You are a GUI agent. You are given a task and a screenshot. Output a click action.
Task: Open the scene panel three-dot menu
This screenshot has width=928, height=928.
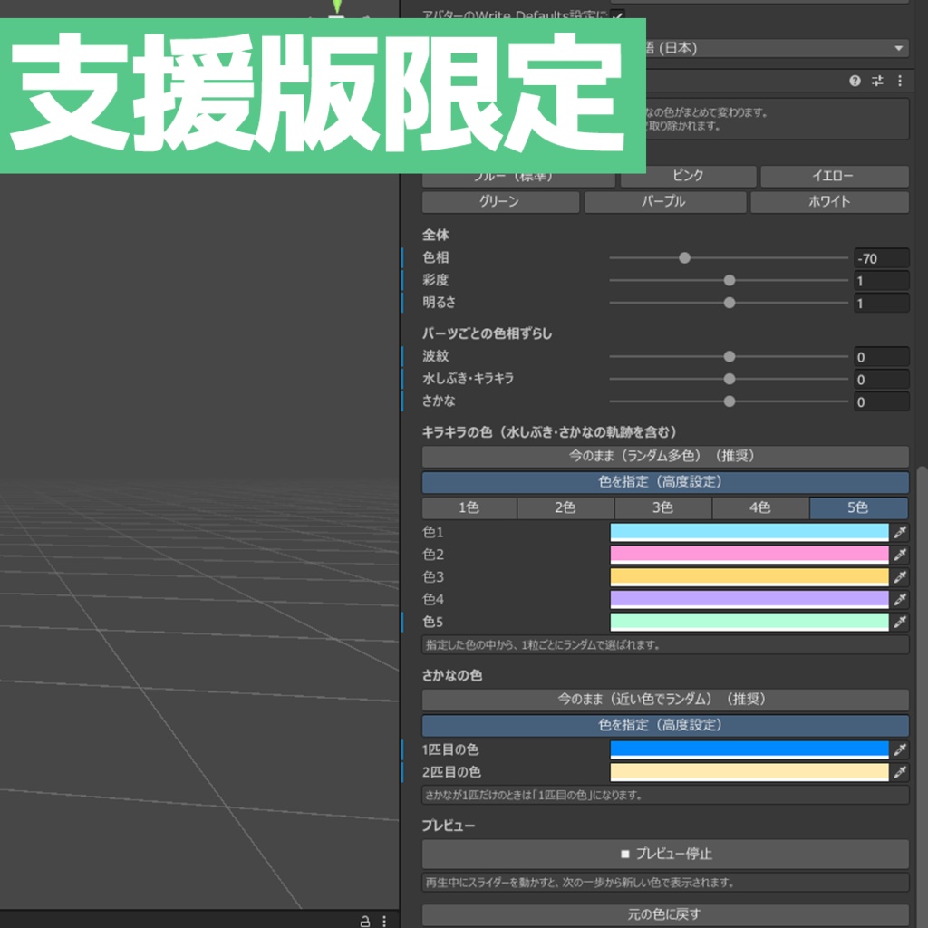pos(384,921)
